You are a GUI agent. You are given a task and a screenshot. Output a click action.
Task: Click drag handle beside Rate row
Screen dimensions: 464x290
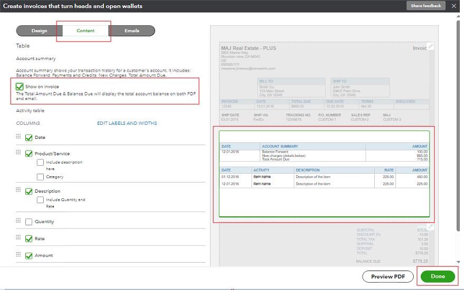[18, 237]
